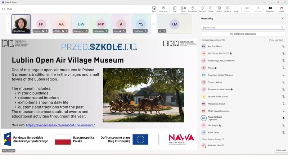Viewport: 288px width, 165px height.
Task: Open the Więcej more options menu
Action: click(x=236, y=9)
